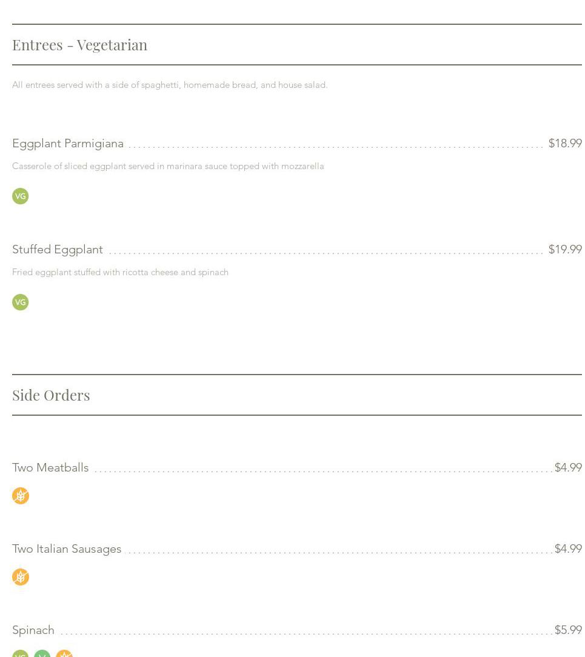Viewport: 585px width, 657px height.
Task: Select the Eggplant Parmigiana menu item
Action: click(68, 144)
